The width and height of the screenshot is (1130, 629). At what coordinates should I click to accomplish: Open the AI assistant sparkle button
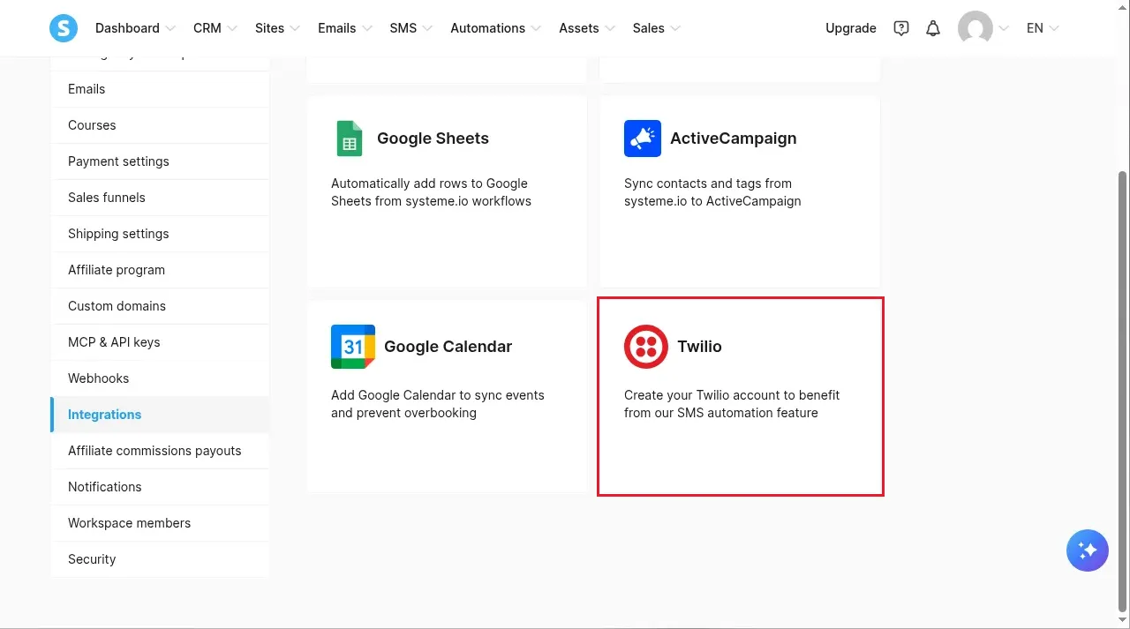coord(1088,550)
